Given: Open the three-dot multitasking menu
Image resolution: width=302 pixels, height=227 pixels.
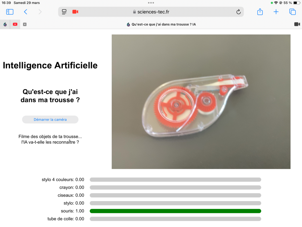Looking at the screenshot, I should click(x=151, y=3).
